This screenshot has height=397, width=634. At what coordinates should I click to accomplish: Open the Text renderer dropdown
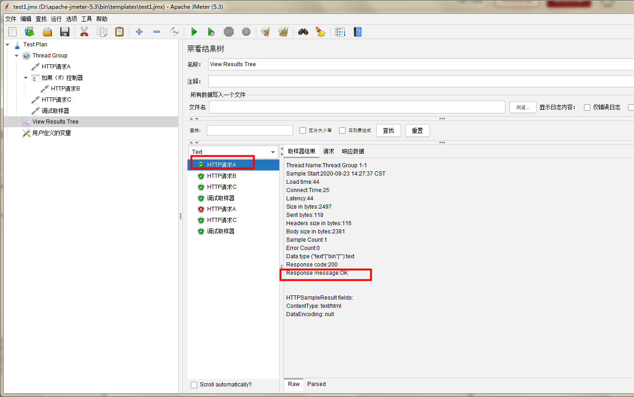(233, 152)
